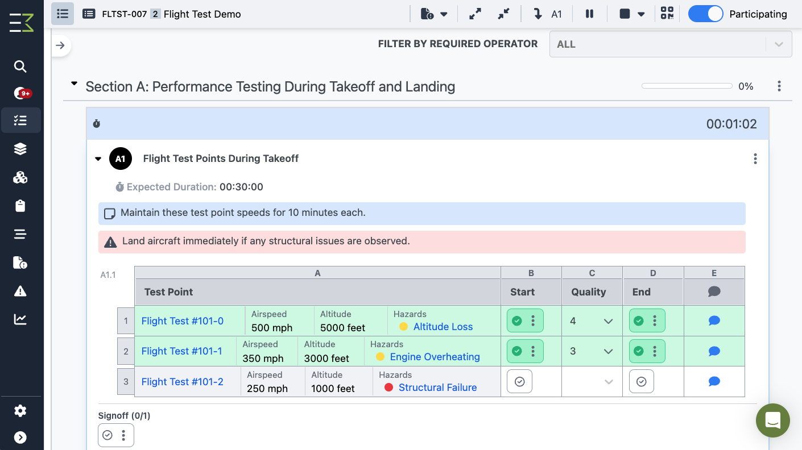The height and width of the screenshot is (450, 802).
Task: Disable the Participating toggle
Action: pos(706,14)
